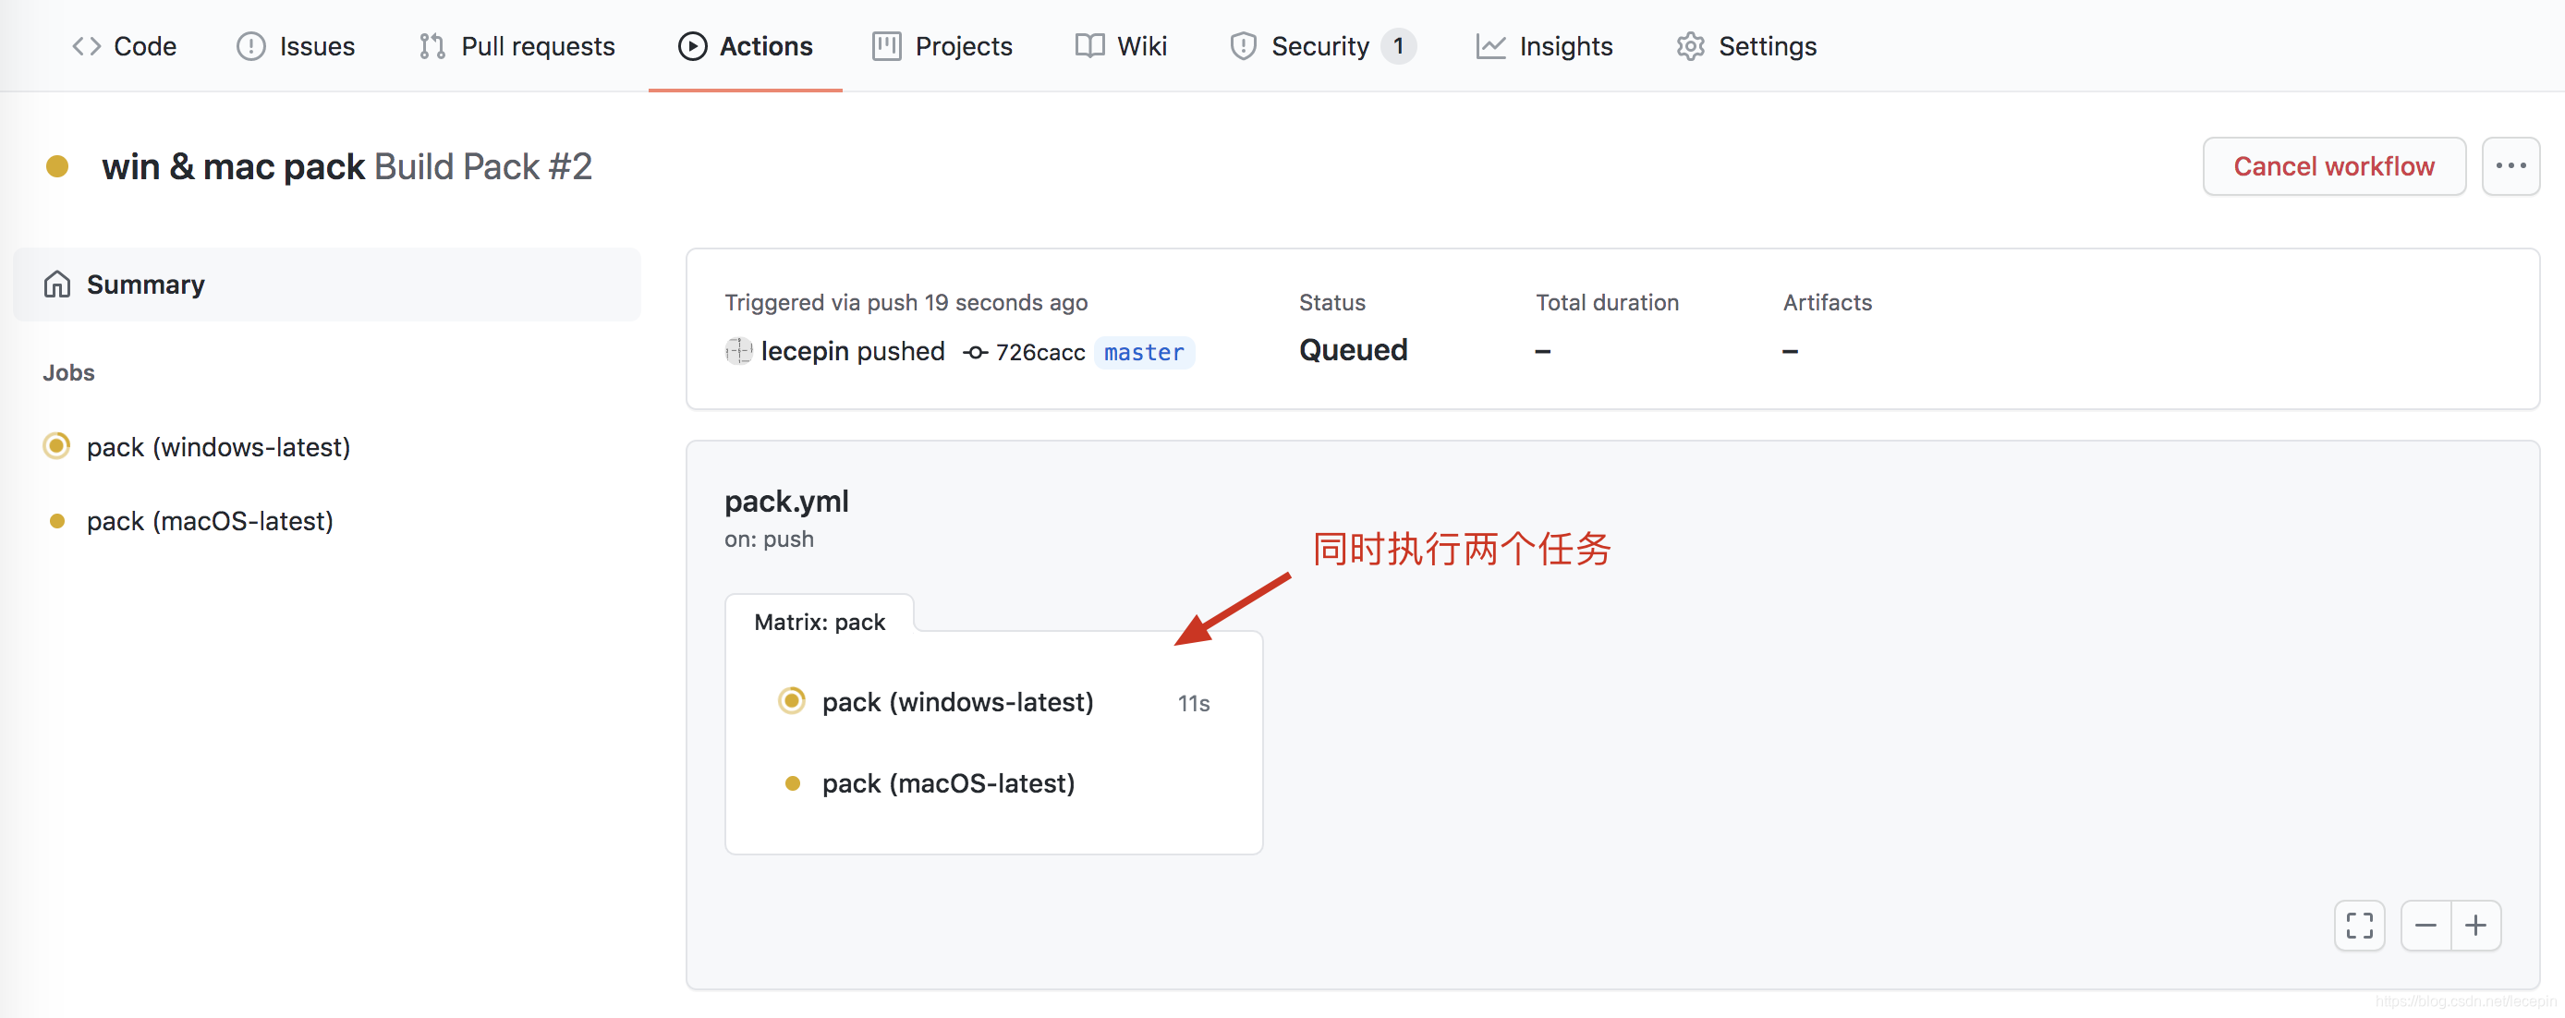Image resolution: width=2565 pixels, height=1018 pixels.
Task: Open the master branch link
Action: coord(1143,352)
